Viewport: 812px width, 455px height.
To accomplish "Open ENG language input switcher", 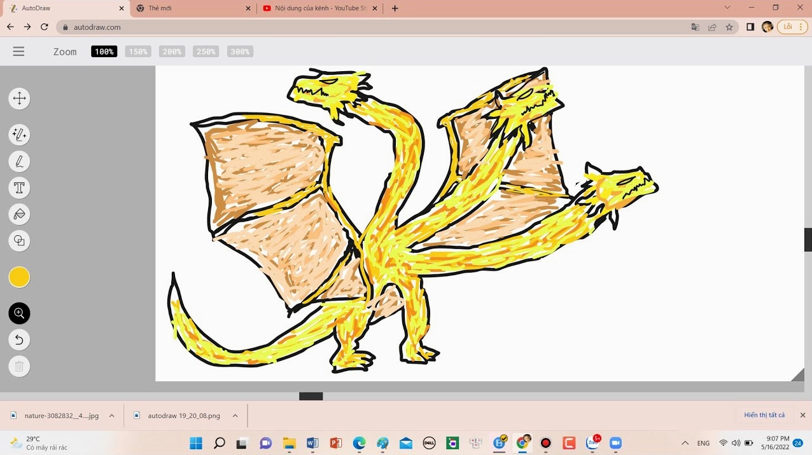I will point(703,443).
